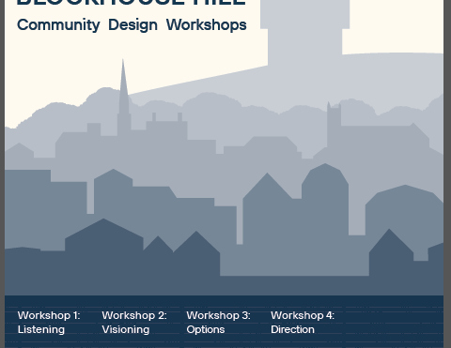Screen dimensions: 451x348
Task: Click the partially visible 'BLOCKHOUSE HILL' heading
Action: click(131, 3)
